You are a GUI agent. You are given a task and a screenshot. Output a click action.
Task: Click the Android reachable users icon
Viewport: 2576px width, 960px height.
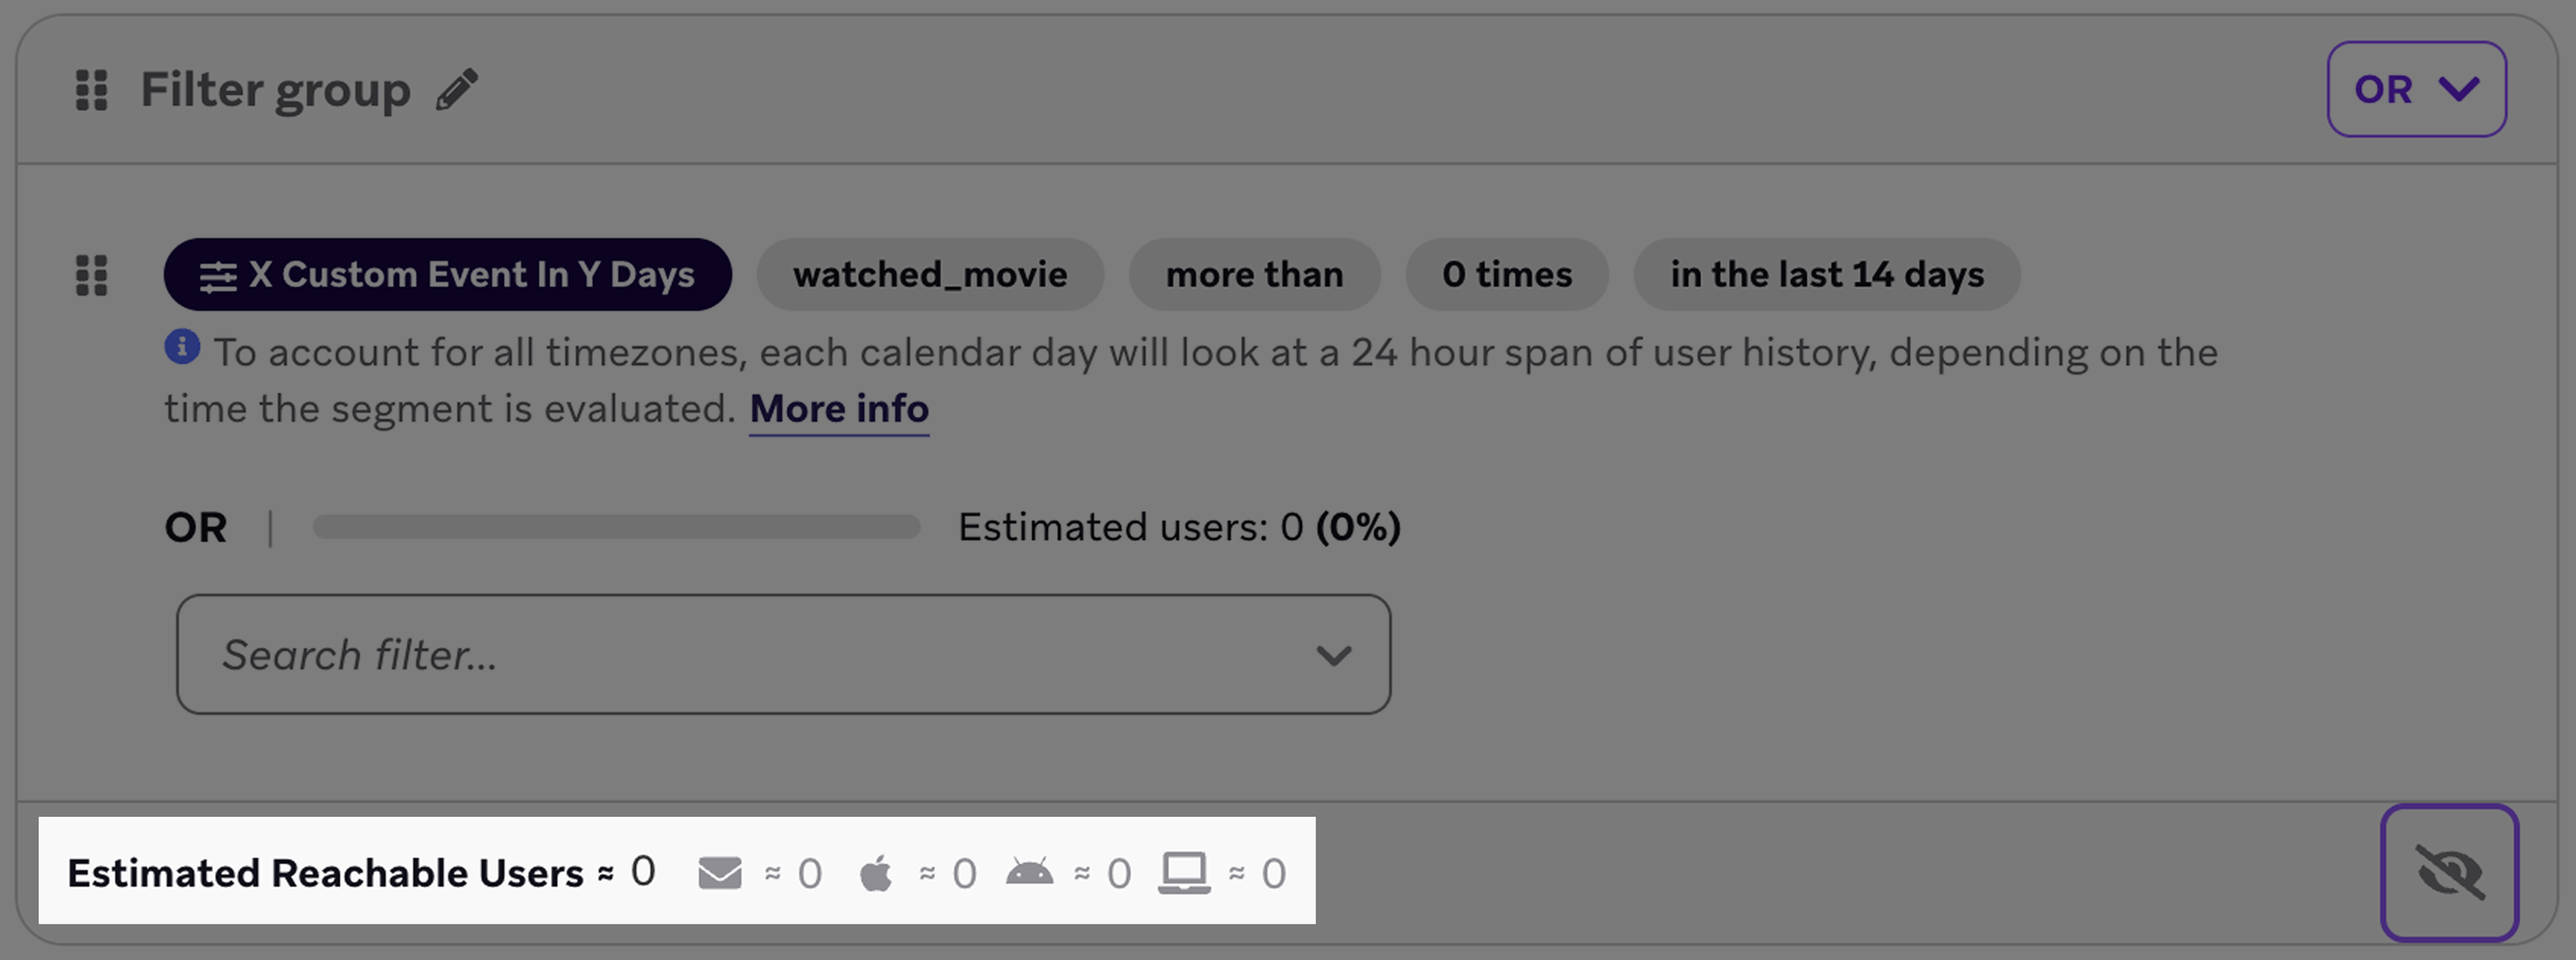pyautogui.click(x=1031, y=872)
